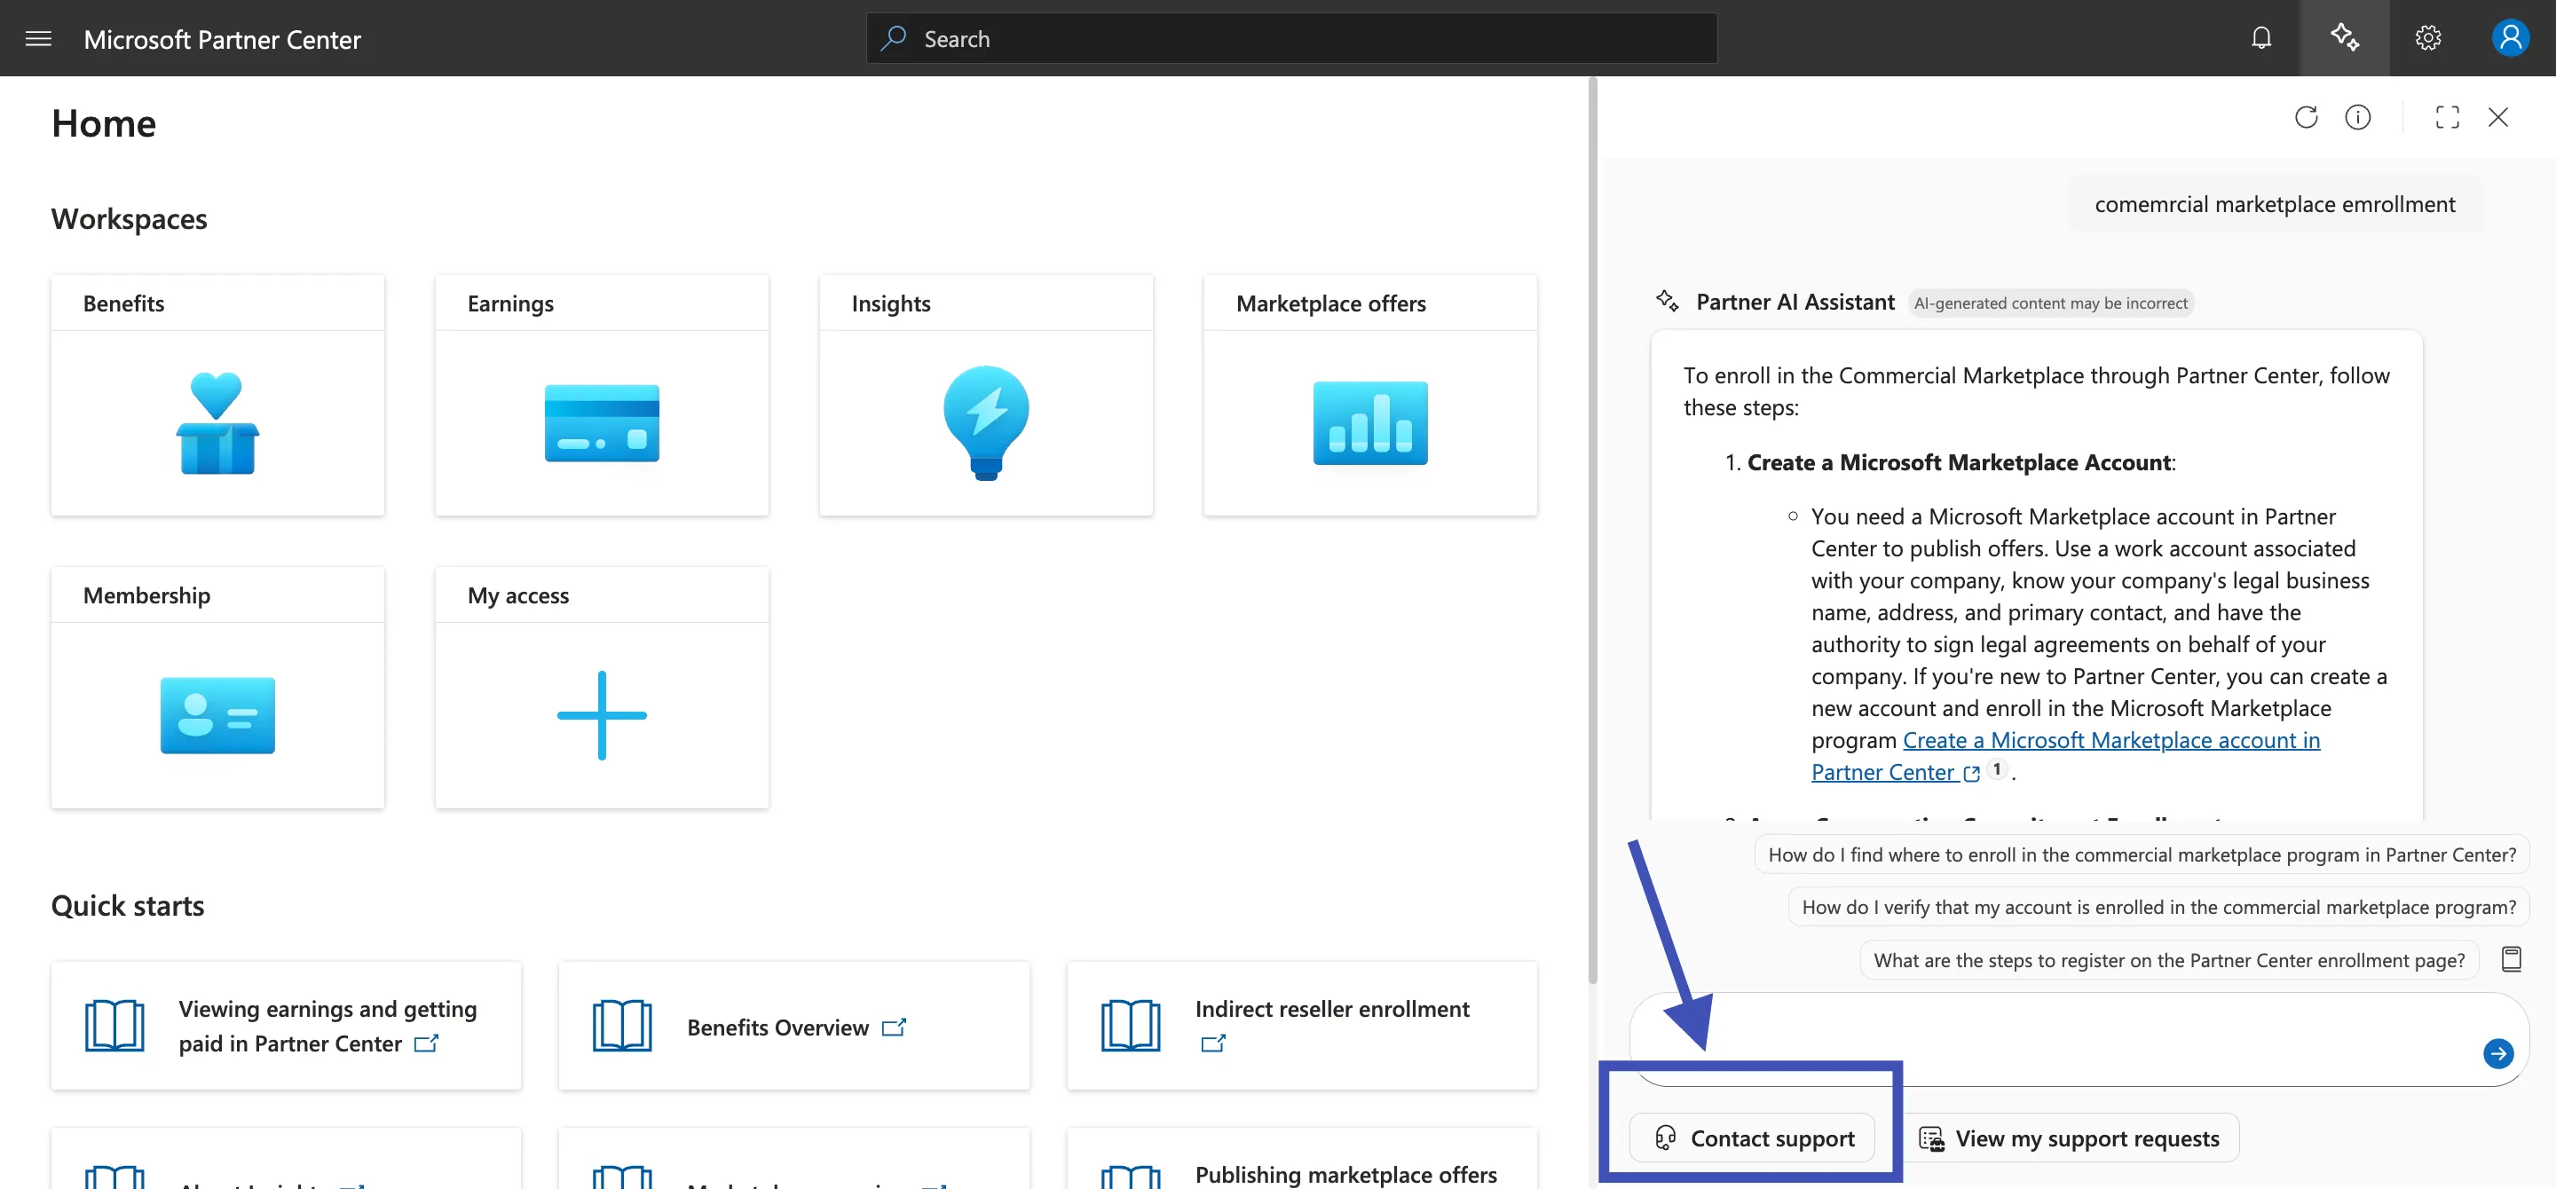This screenshot has width=2556, height=1189.
Task: Click the Microsoft Partner Center title
Action: [x=222, y=40]
